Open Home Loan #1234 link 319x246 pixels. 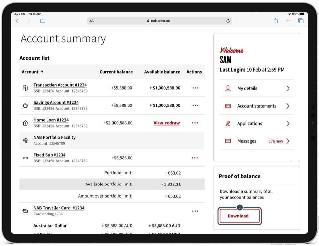[51, 120]
